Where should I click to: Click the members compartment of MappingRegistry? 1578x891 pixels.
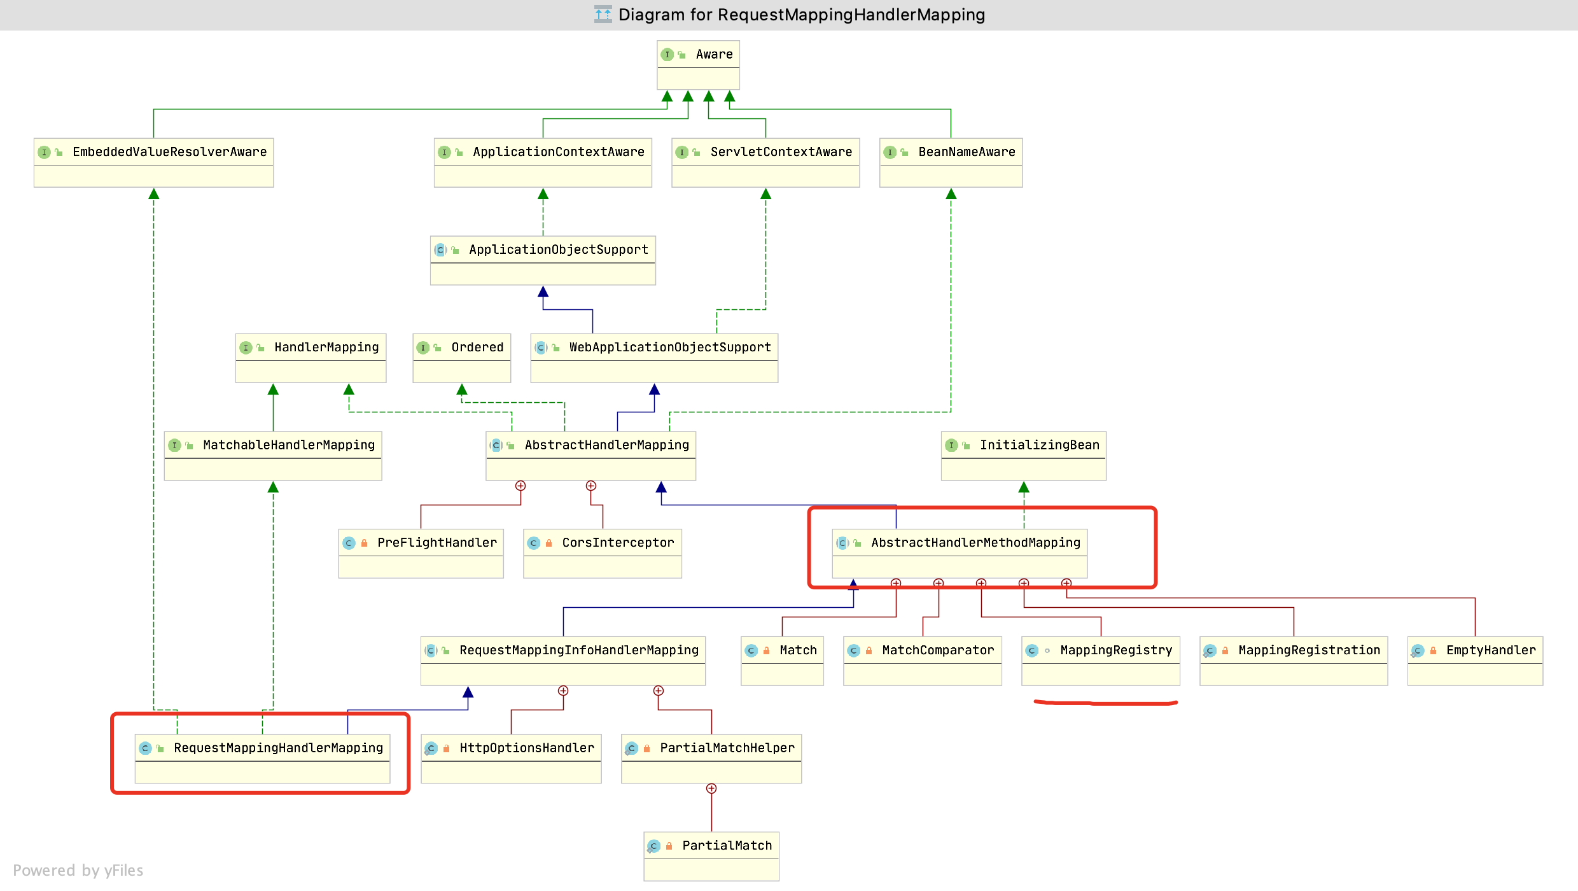pyautogui.click(x=1101, y=675)
